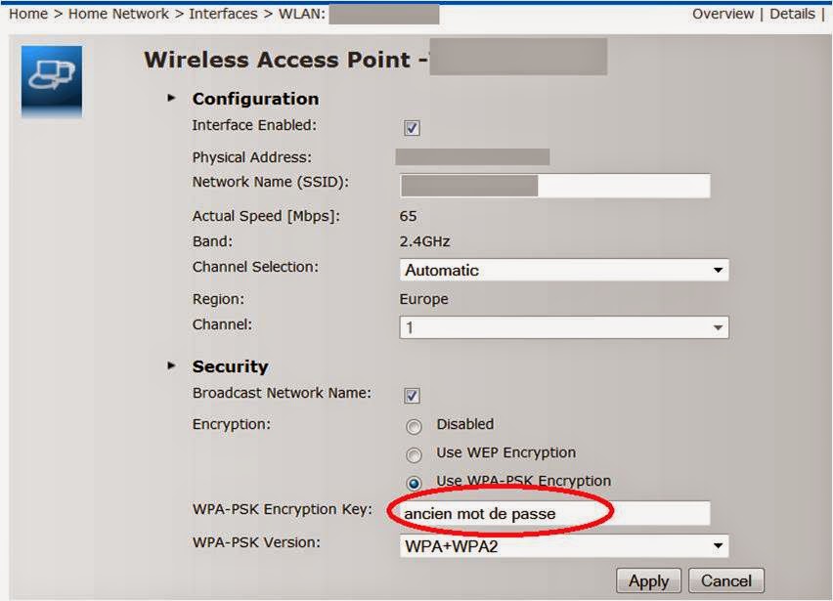The height and width of the screenshot is (601, 833).
Task: Switch to the Details view
Action: (794, 14)
